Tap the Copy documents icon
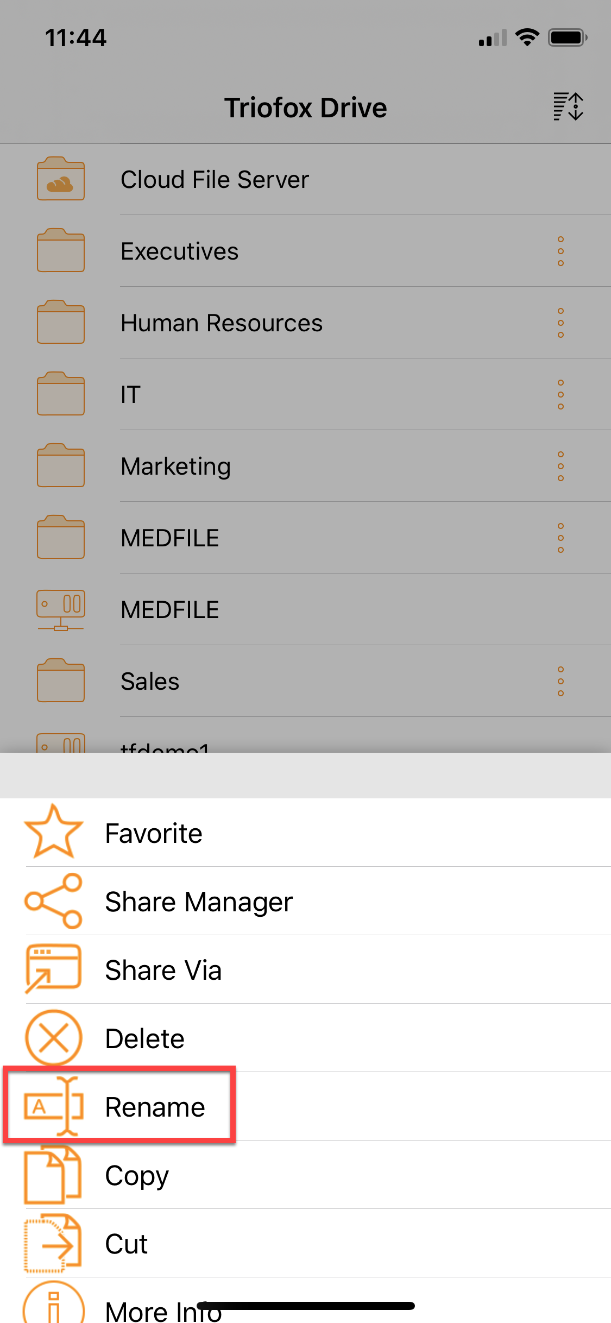Screen dimensions: 611x1323 point(53,1175)
